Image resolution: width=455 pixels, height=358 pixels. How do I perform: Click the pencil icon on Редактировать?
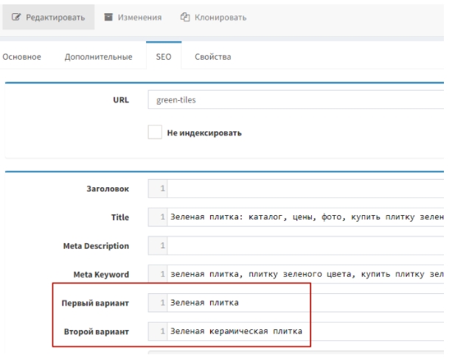tap(15, 17)
